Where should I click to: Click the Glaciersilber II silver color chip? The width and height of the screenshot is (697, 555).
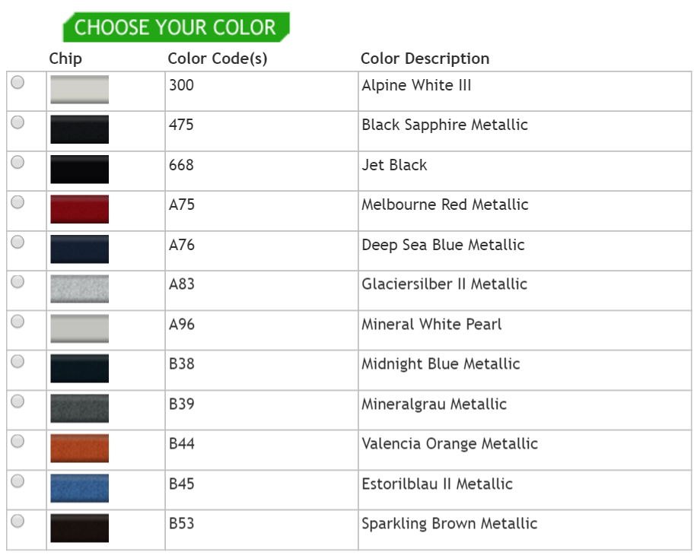(x=79, y=289)
